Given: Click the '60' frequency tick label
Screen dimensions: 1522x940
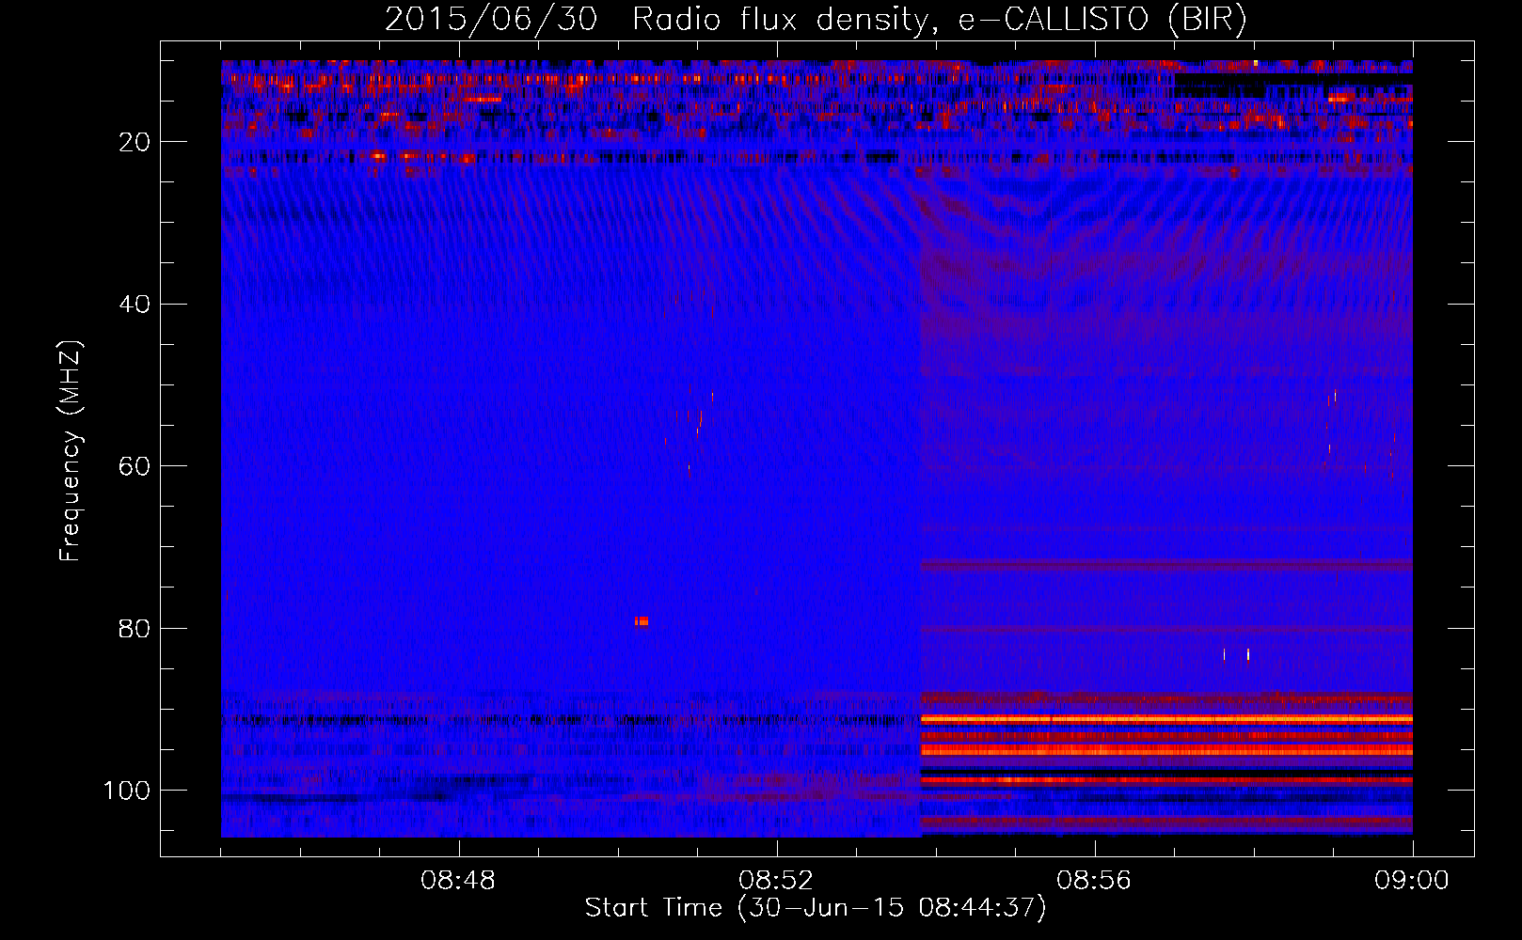Looking at the screenshot, I should click(x=135, y=466).
